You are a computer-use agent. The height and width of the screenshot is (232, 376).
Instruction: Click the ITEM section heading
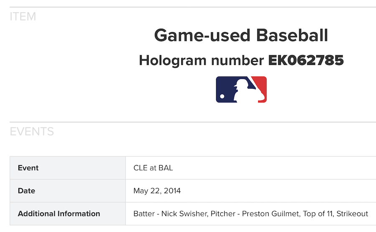tap(23, 17)
